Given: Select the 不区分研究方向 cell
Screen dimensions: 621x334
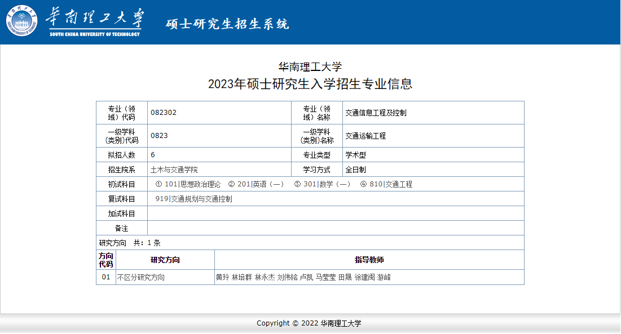Looking at the screenshot, I should pos(165,277).
